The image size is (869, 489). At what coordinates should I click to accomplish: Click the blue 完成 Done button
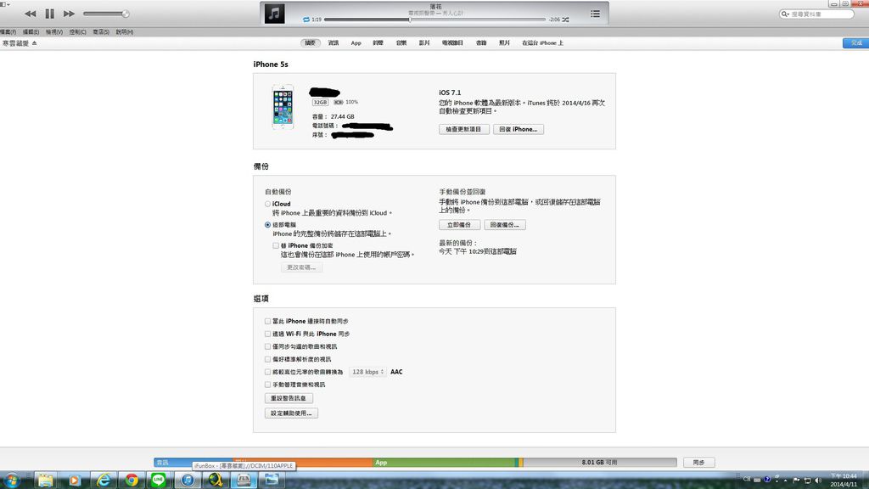855,42
